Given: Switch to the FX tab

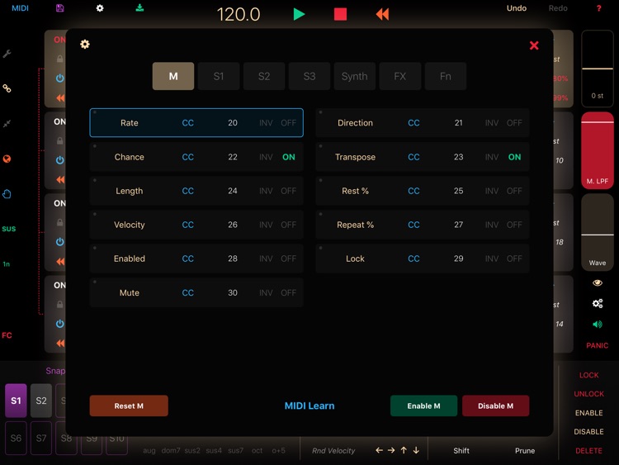Looking at the screenshot, I should [x=400, y=76].
